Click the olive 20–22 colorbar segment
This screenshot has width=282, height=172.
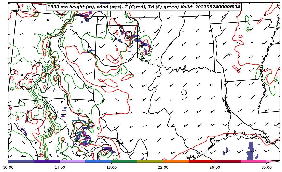click(150, 161)
